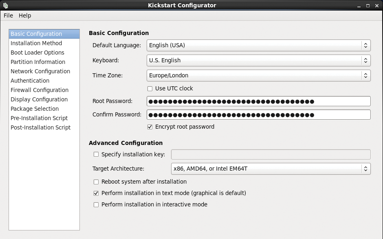Select Installation Method in sidebar
Image resolution: width=383 pixels, height=239 pixels.
36,43
